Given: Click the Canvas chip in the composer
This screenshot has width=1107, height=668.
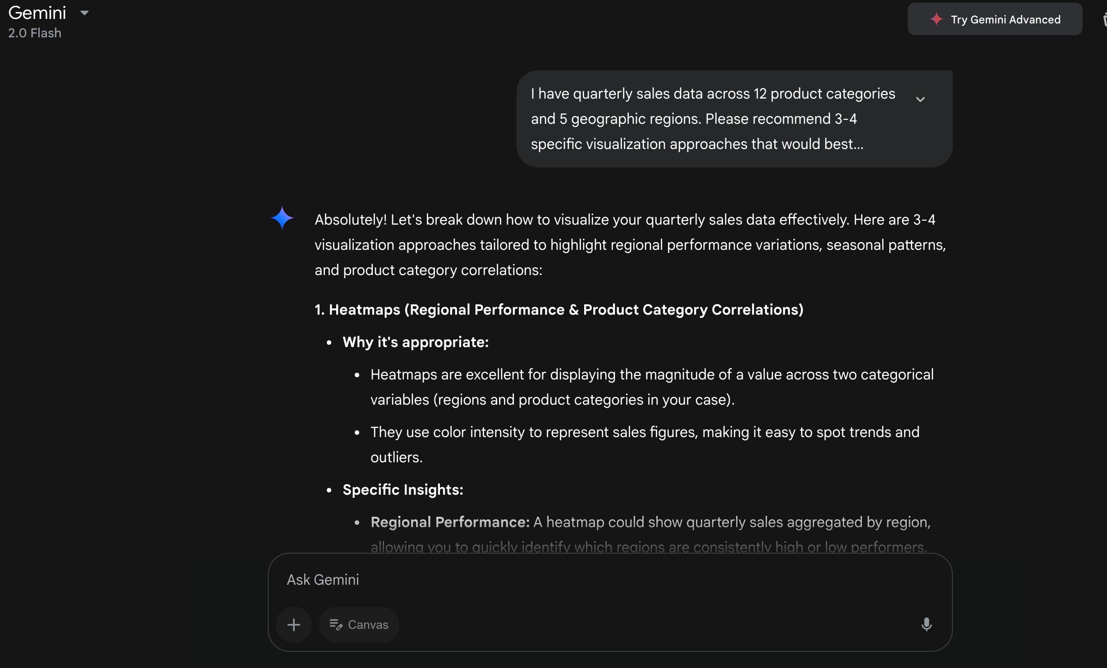Looking at the screenshot, I should 359,624.
